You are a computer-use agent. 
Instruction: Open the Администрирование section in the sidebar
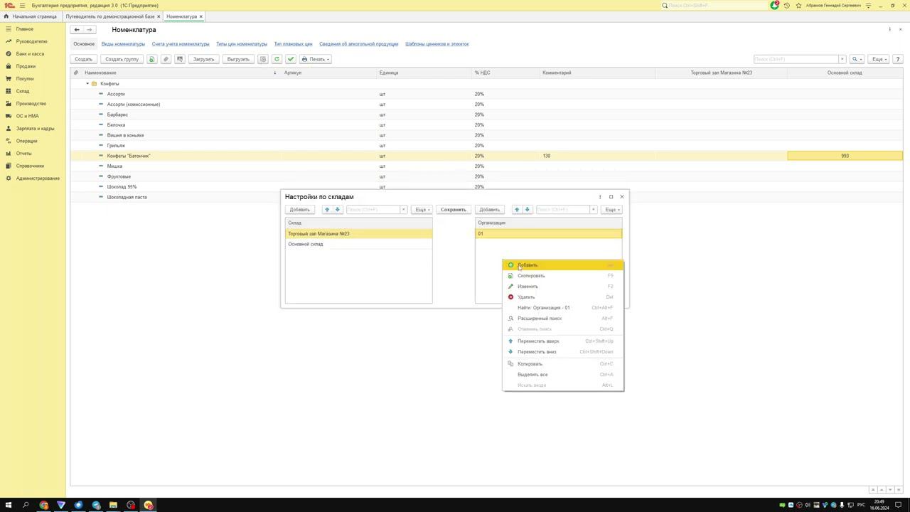pyautogui.click(x=38, y=178)
